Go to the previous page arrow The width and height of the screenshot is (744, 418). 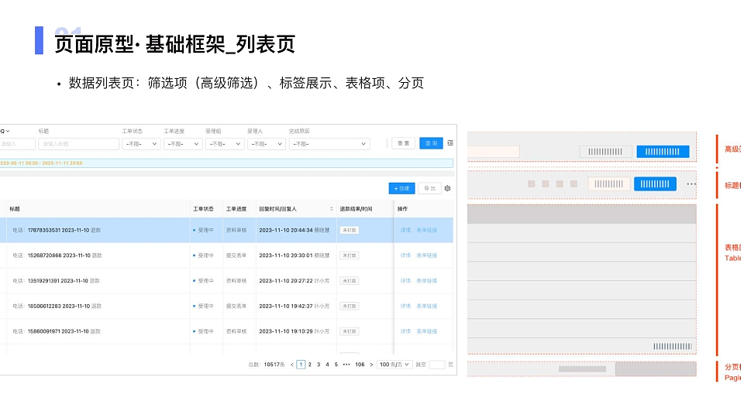(x=292, y=365)
